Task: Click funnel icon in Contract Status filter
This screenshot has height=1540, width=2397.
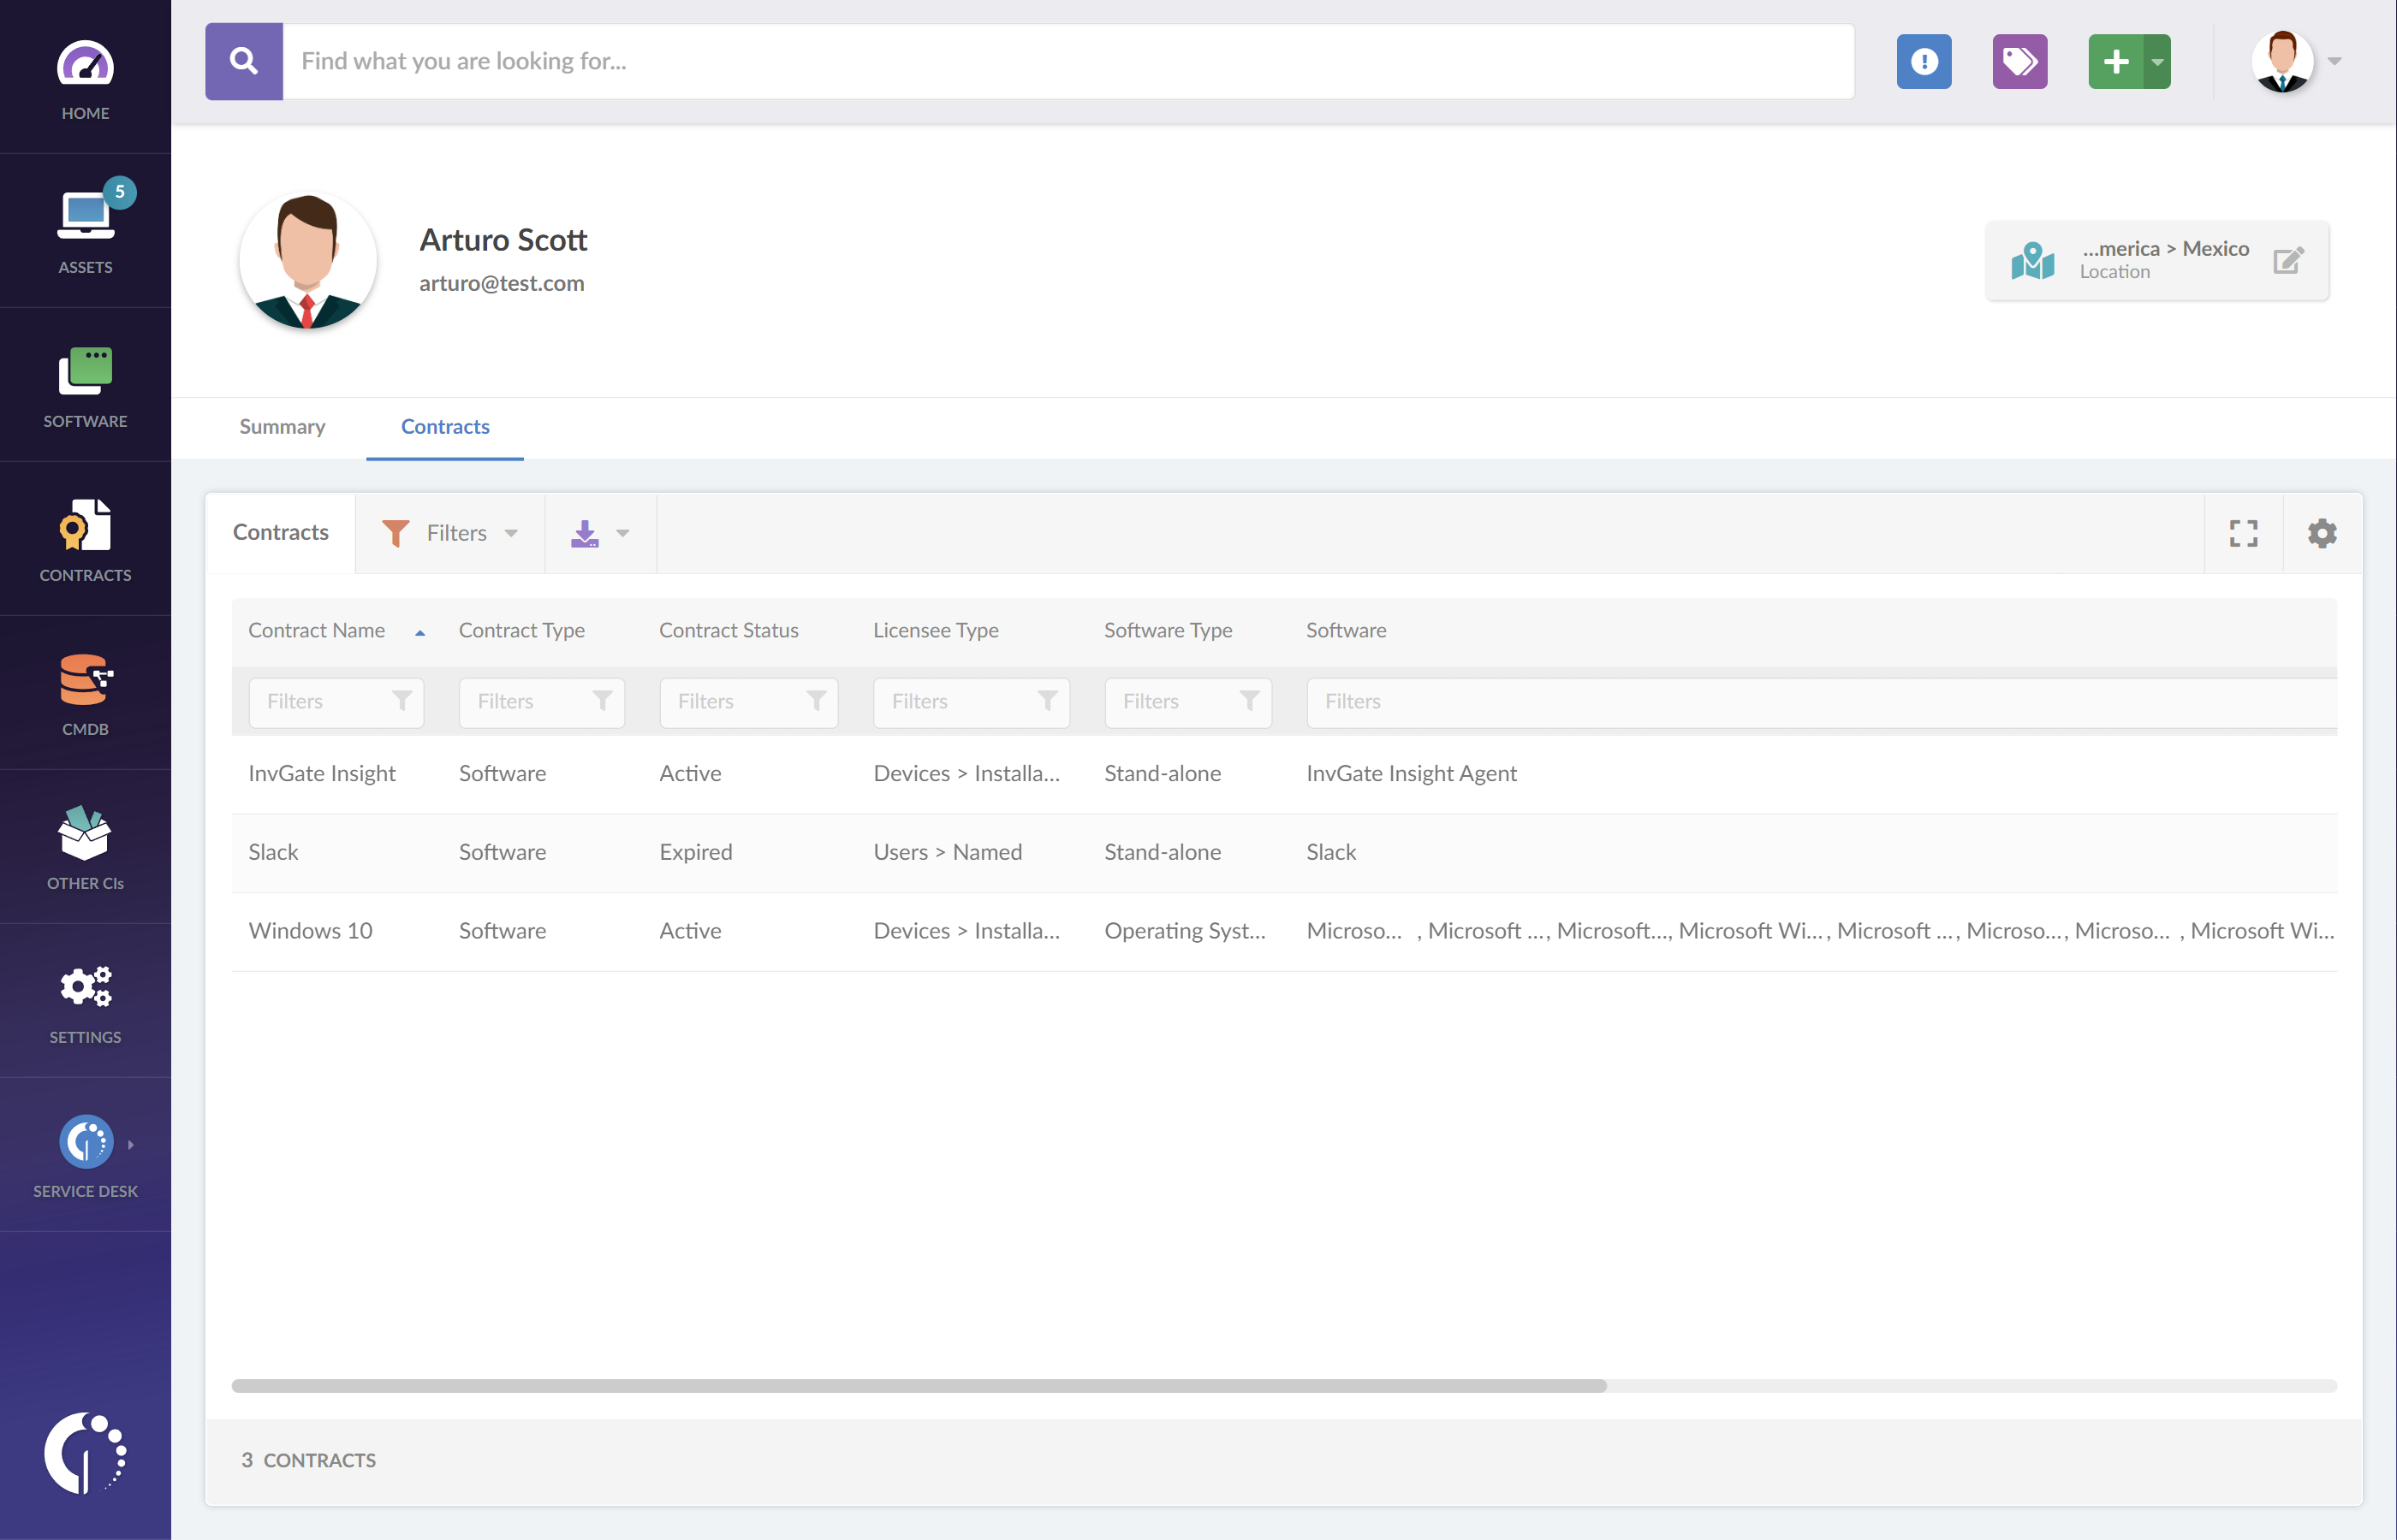Action: [817, 701]
